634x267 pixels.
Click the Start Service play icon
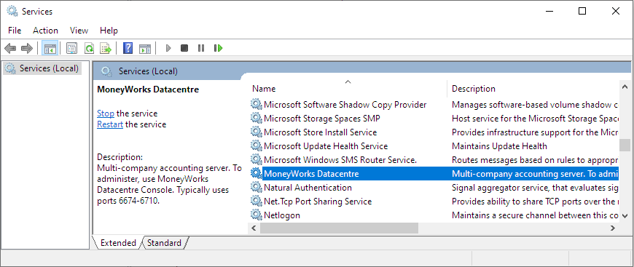[168, 49]
